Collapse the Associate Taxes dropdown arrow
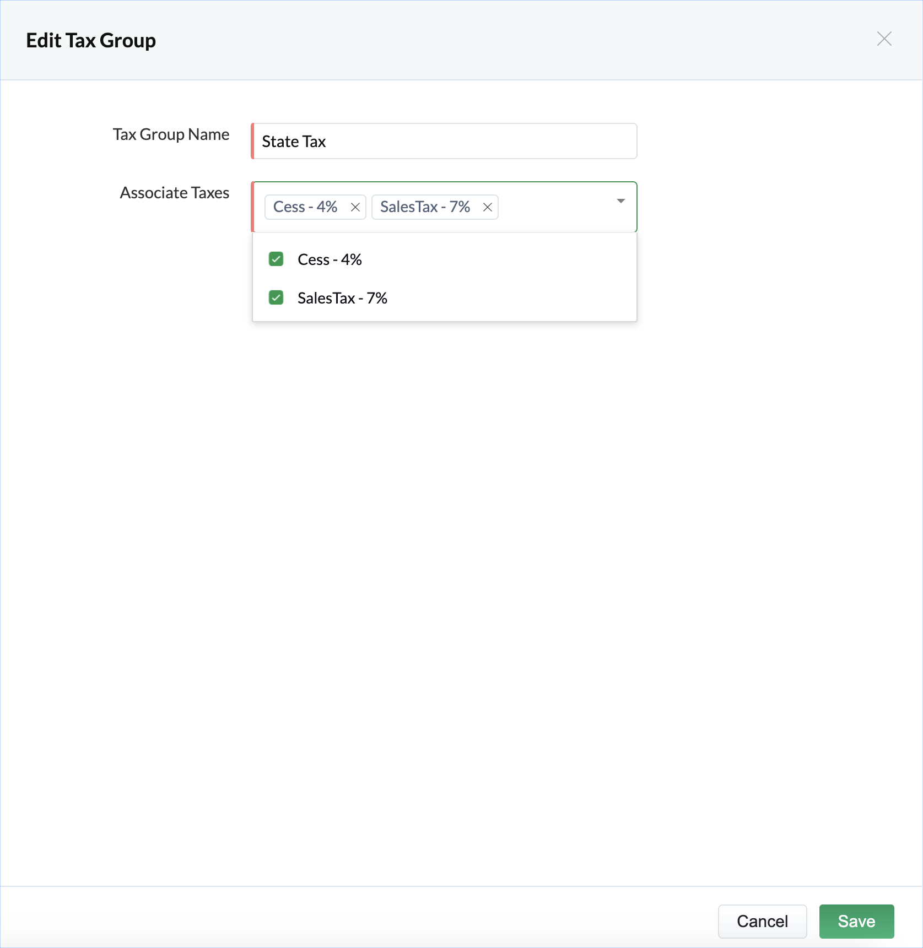This screenshot has width=923, height=948. (620, 201)
